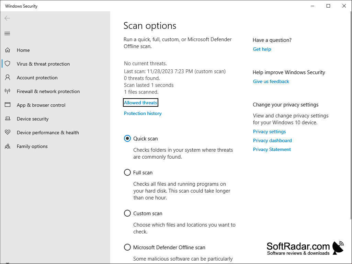The height and width of the screenshot is (264, 352).
Task: Select the Quick scan radio button
Action: 127,138
